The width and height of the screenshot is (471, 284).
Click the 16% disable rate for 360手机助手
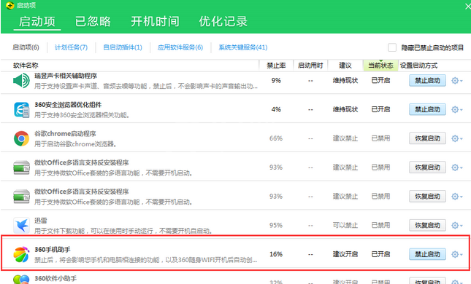click(x=276, y=254)
